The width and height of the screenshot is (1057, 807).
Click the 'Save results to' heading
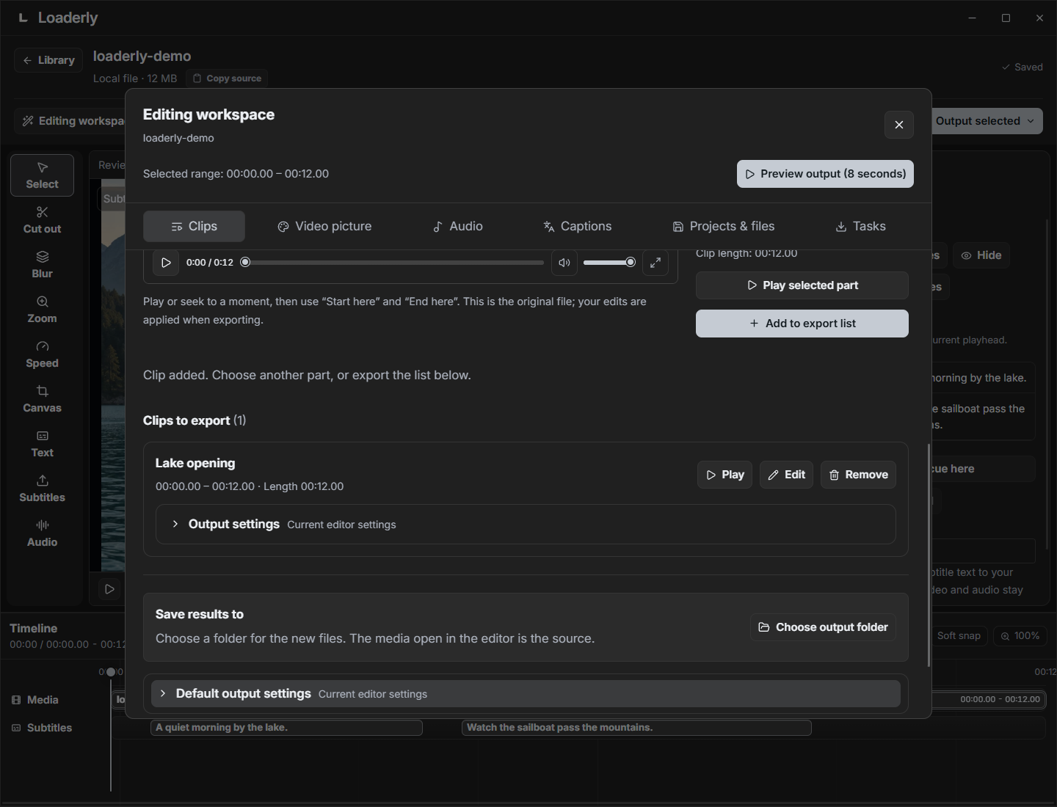(x=200, y=614)
